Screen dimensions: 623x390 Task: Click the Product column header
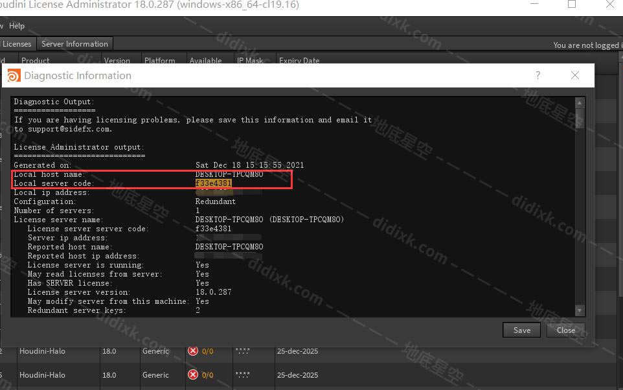pos(36,60)
